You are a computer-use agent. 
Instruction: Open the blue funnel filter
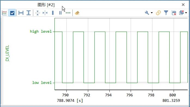click(x=166, y=13)
